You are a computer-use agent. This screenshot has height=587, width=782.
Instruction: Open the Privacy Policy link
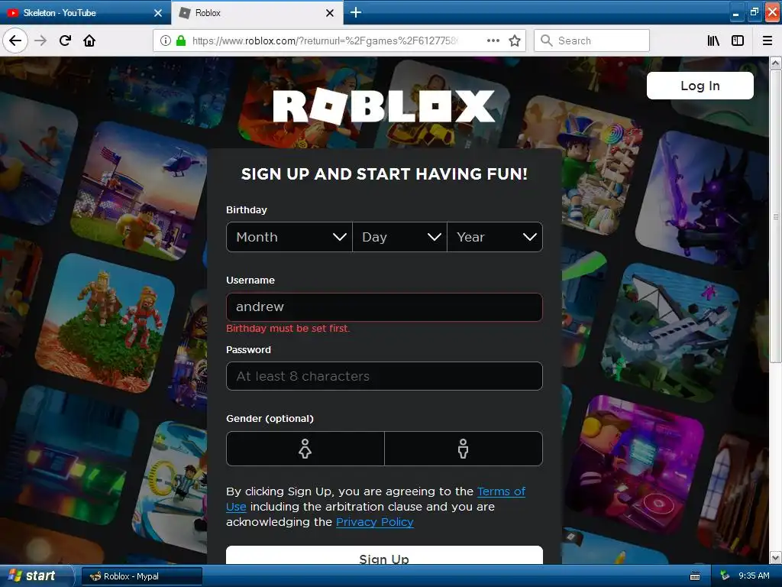374,522
